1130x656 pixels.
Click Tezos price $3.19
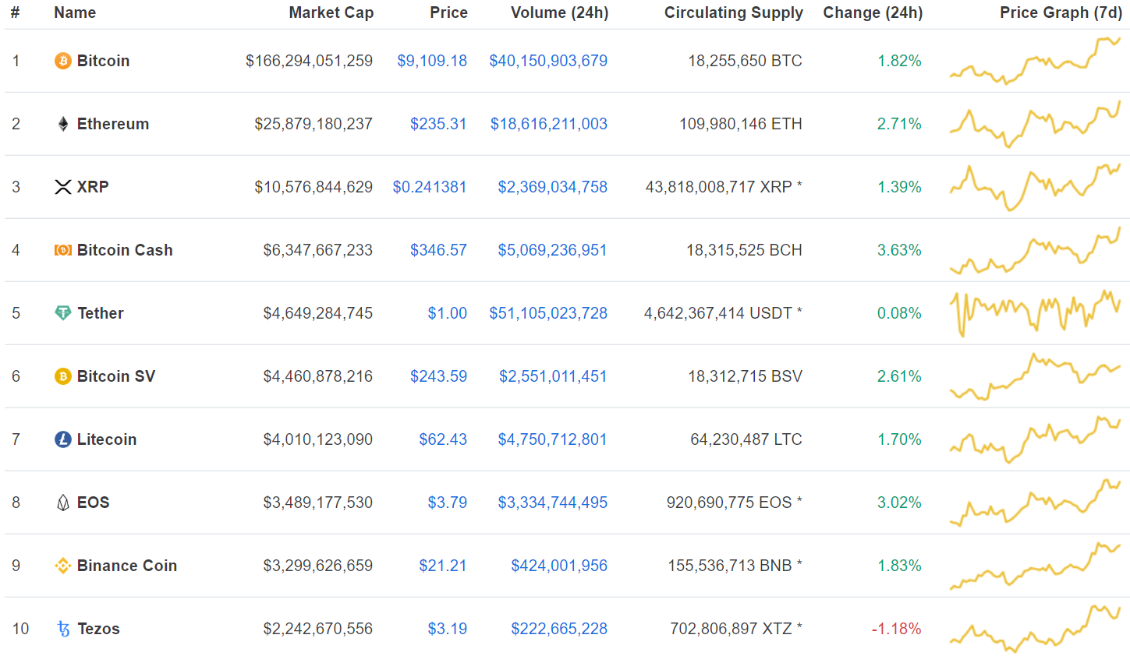click(x=448, y=629)
